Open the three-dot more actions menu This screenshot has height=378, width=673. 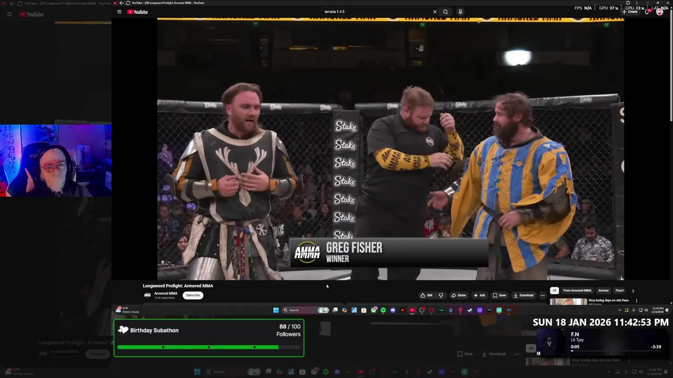tap(543, 295)
